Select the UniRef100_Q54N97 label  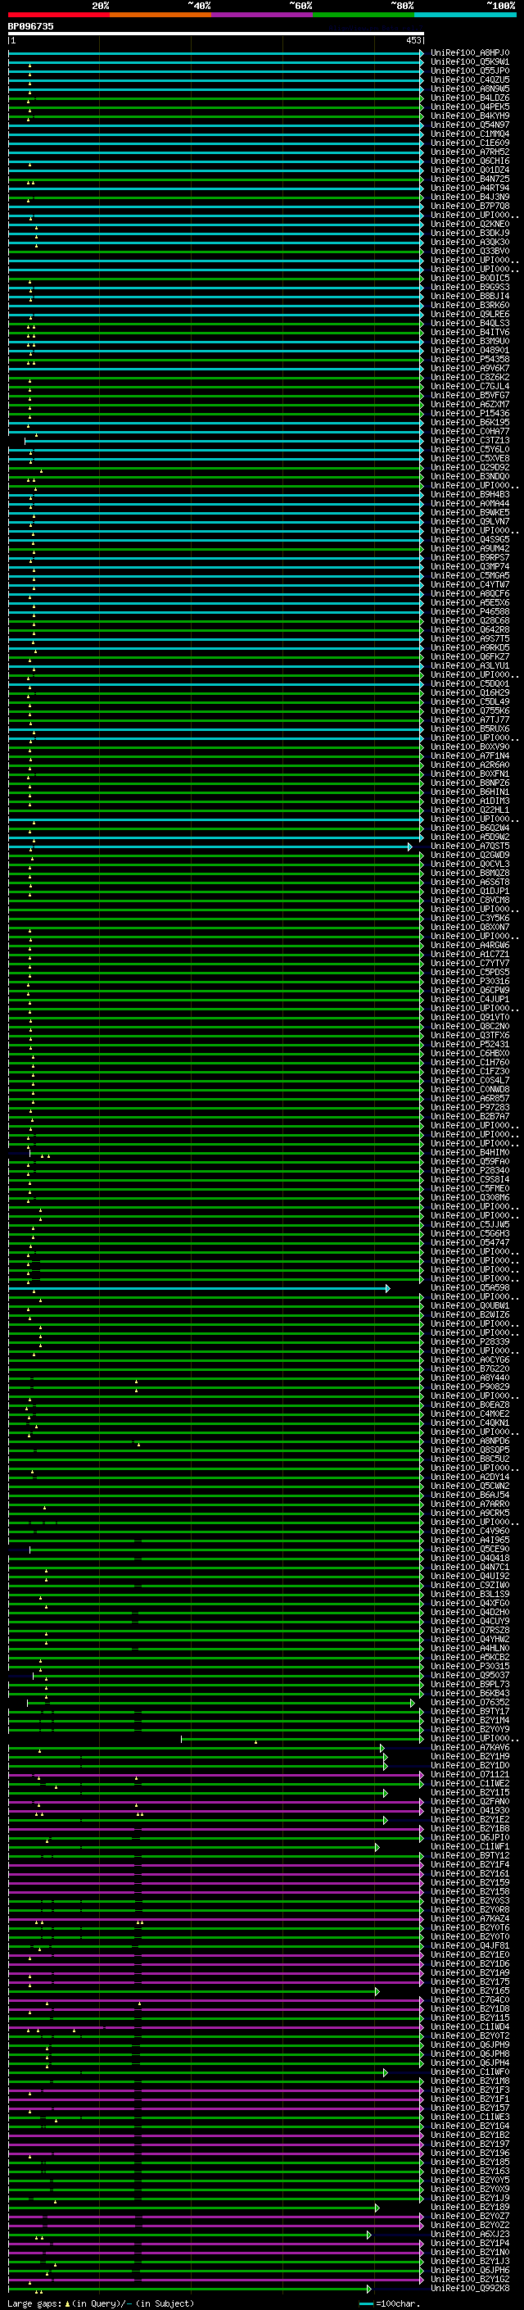[469, 125]
